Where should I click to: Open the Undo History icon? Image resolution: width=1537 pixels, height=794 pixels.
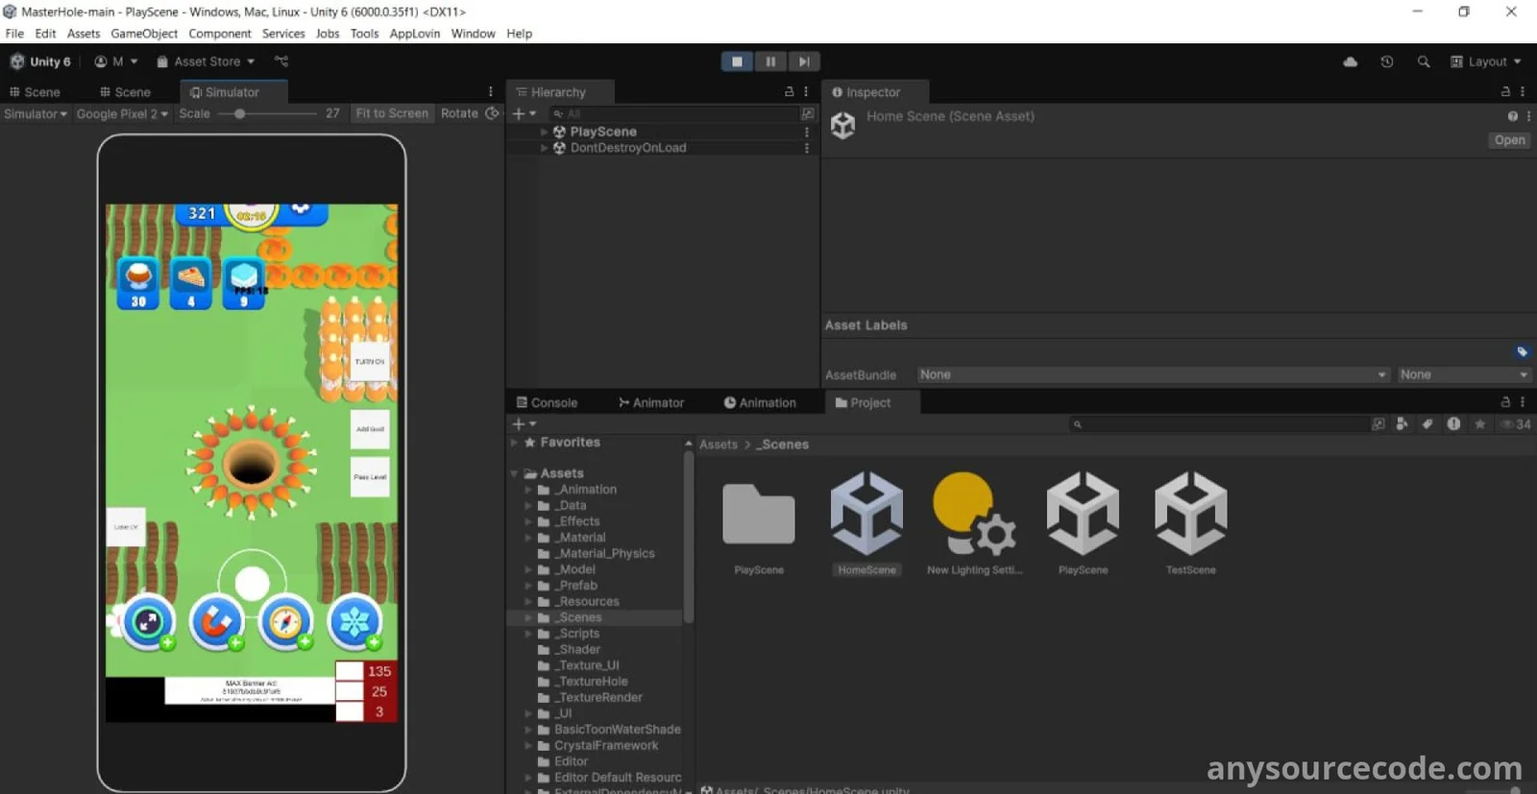pyautogui.click(x=1386, y=61)
